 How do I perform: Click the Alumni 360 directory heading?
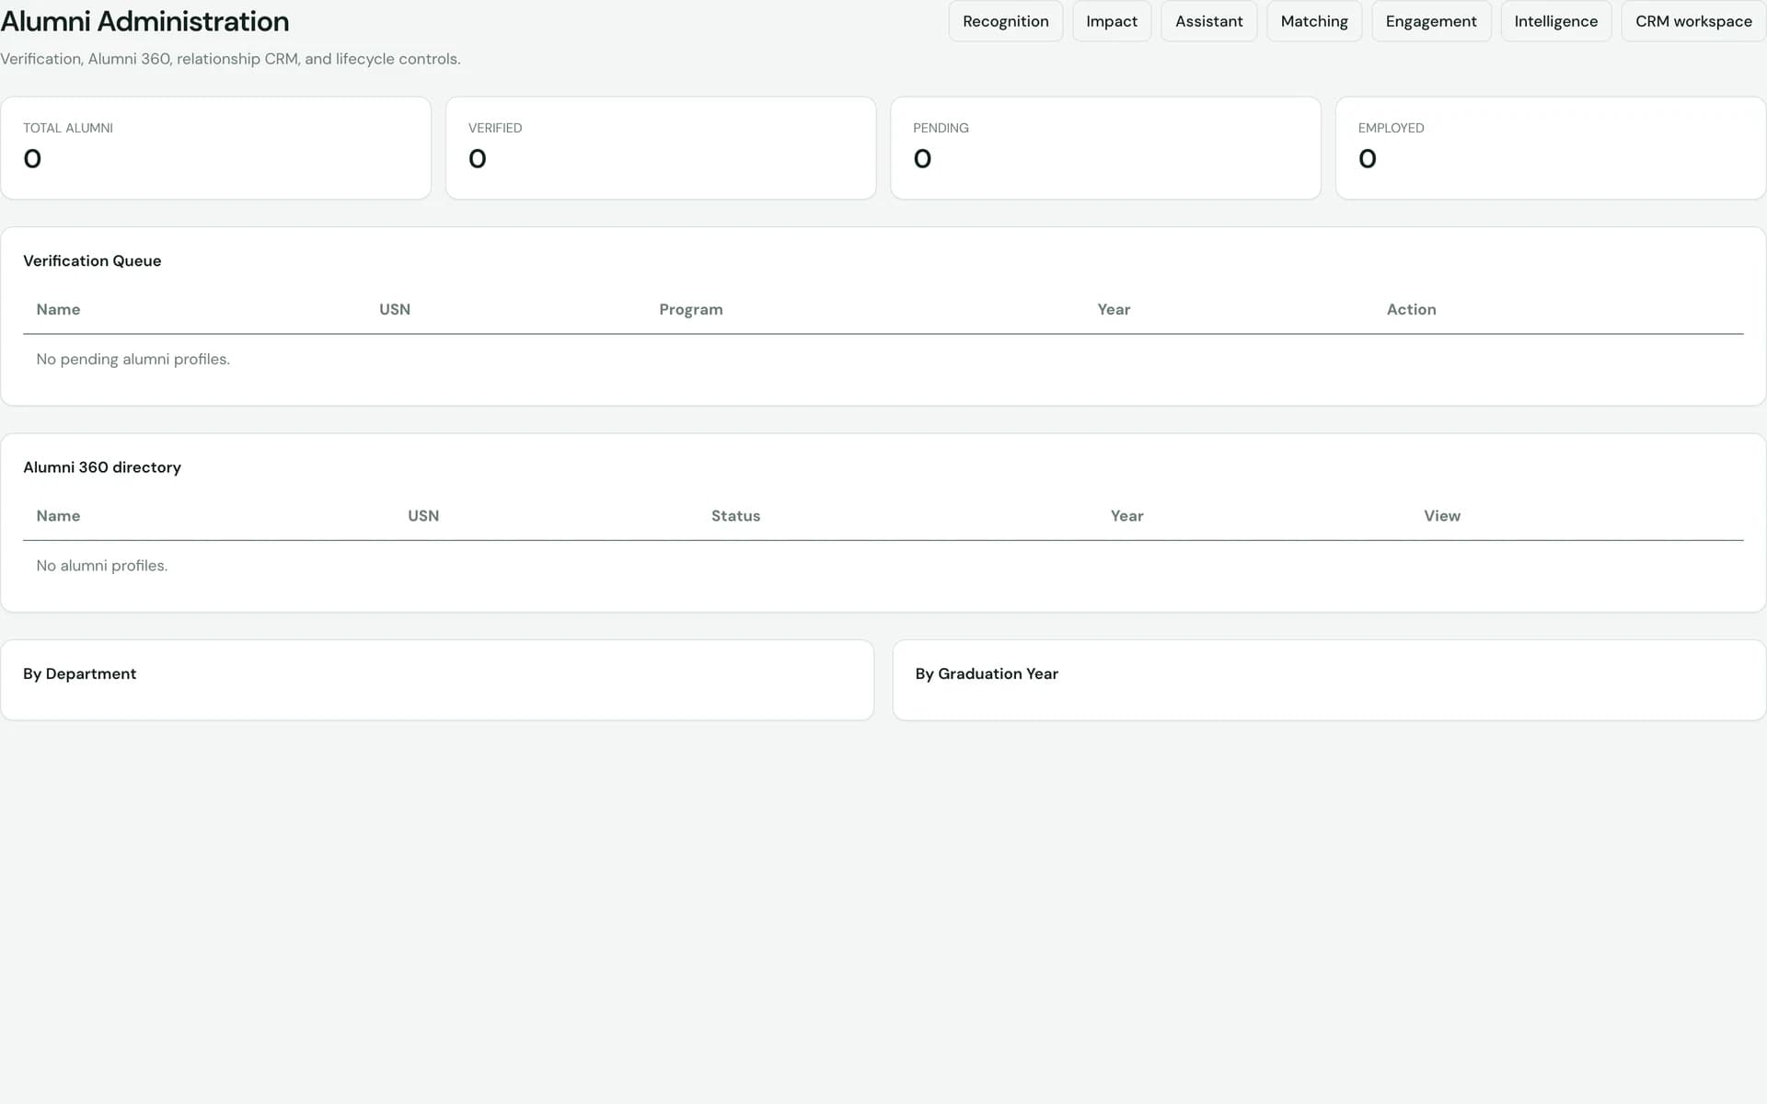tap(102, 467)
